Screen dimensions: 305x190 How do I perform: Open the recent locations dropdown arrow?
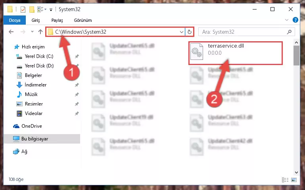(x=32, y=31)
